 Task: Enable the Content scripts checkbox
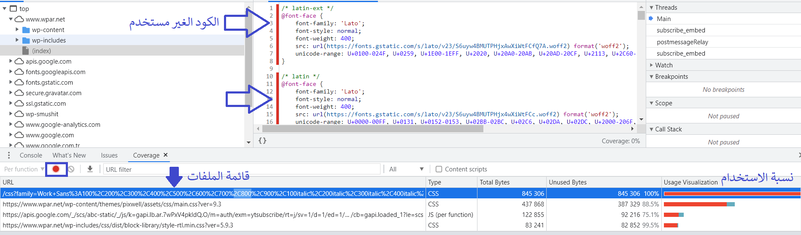[439, 169]
